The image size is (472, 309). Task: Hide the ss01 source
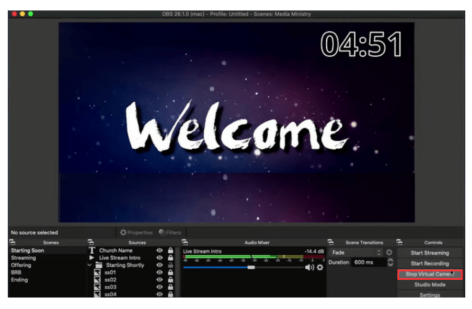pos(159,272)
